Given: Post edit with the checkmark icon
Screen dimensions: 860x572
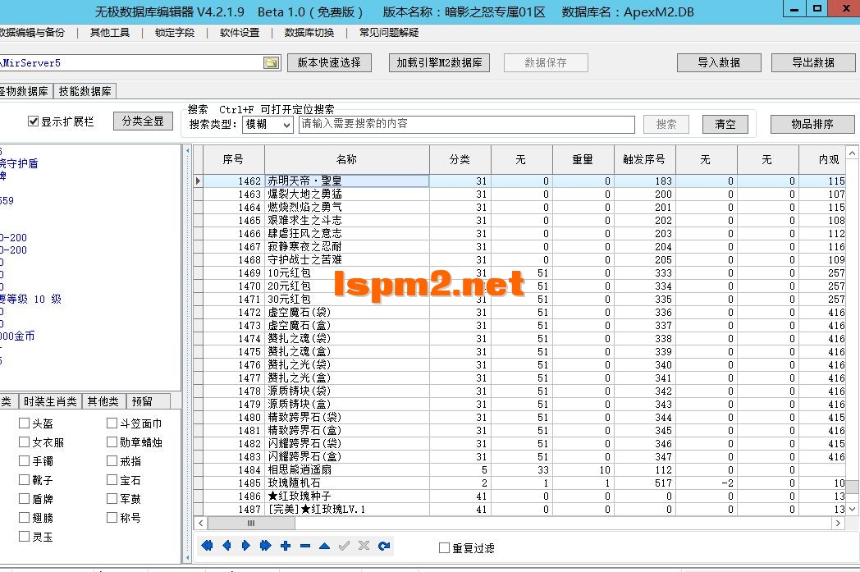Looking at the screenshot, I should coord(344,545).
